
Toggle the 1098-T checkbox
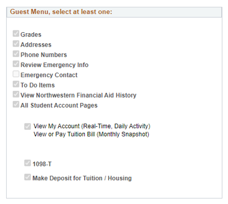click(x=28, y=163)
